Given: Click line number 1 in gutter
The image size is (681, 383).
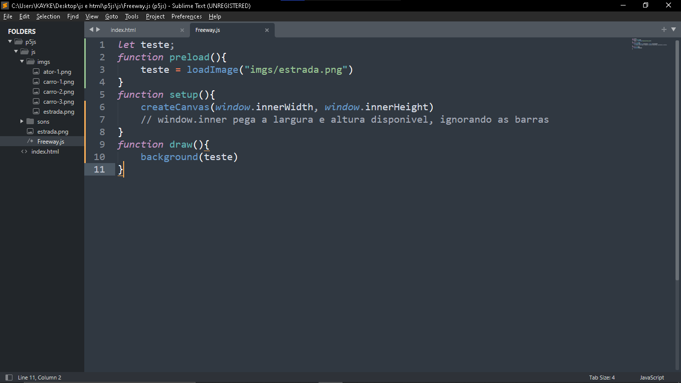Looking at the screenshot, I should pos(102,45).
